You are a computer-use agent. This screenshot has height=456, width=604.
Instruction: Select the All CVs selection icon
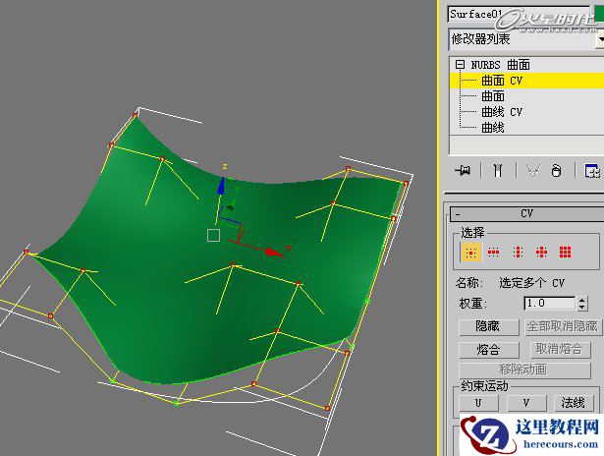point(565,253)
